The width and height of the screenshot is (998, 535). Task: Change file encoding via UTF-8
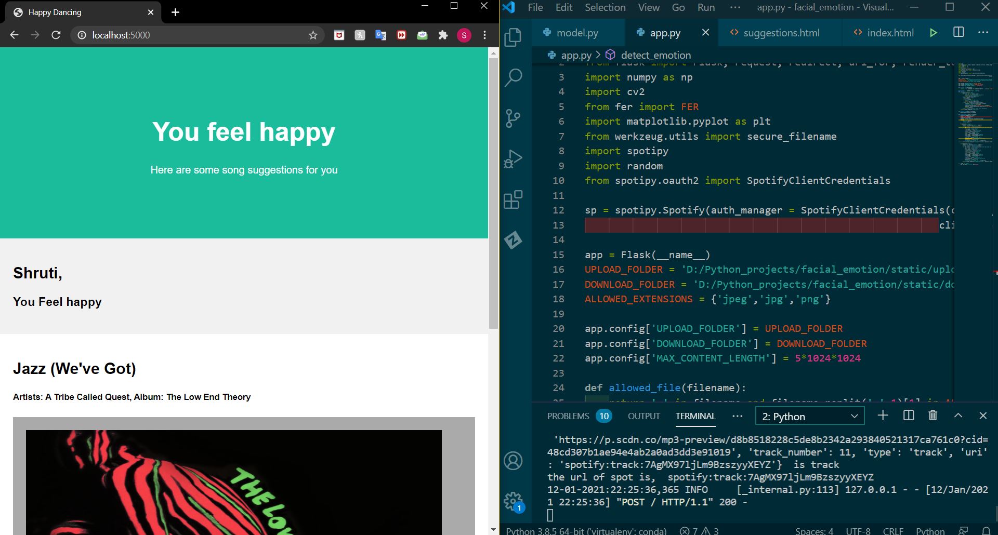(858, 531)
